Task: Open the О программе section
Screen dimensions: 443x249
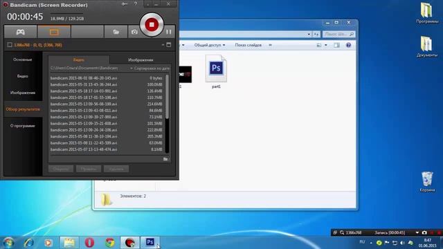Action: [23, 126]
